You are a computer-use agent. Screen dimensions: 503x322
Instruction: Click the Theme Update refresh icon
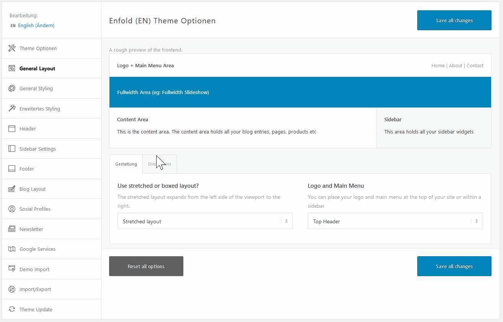[12, 309]
